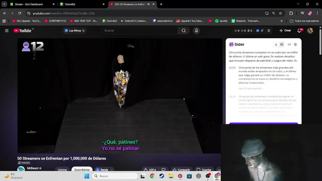Open ChatGPT from the taskbar

pyautogui.click(x=198, y=176)
